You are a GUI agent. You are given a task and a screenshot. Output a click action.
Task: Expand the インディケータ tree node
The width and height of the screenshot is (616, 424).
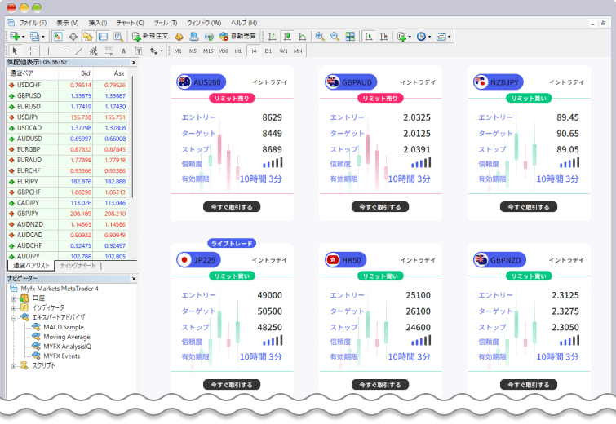click(13, 307)
